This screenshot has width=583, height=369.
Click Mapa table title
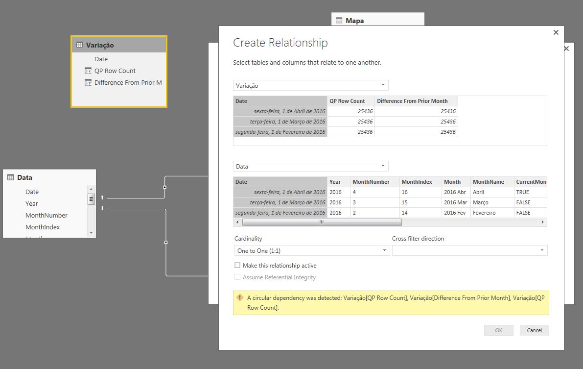tap(355, 21)
